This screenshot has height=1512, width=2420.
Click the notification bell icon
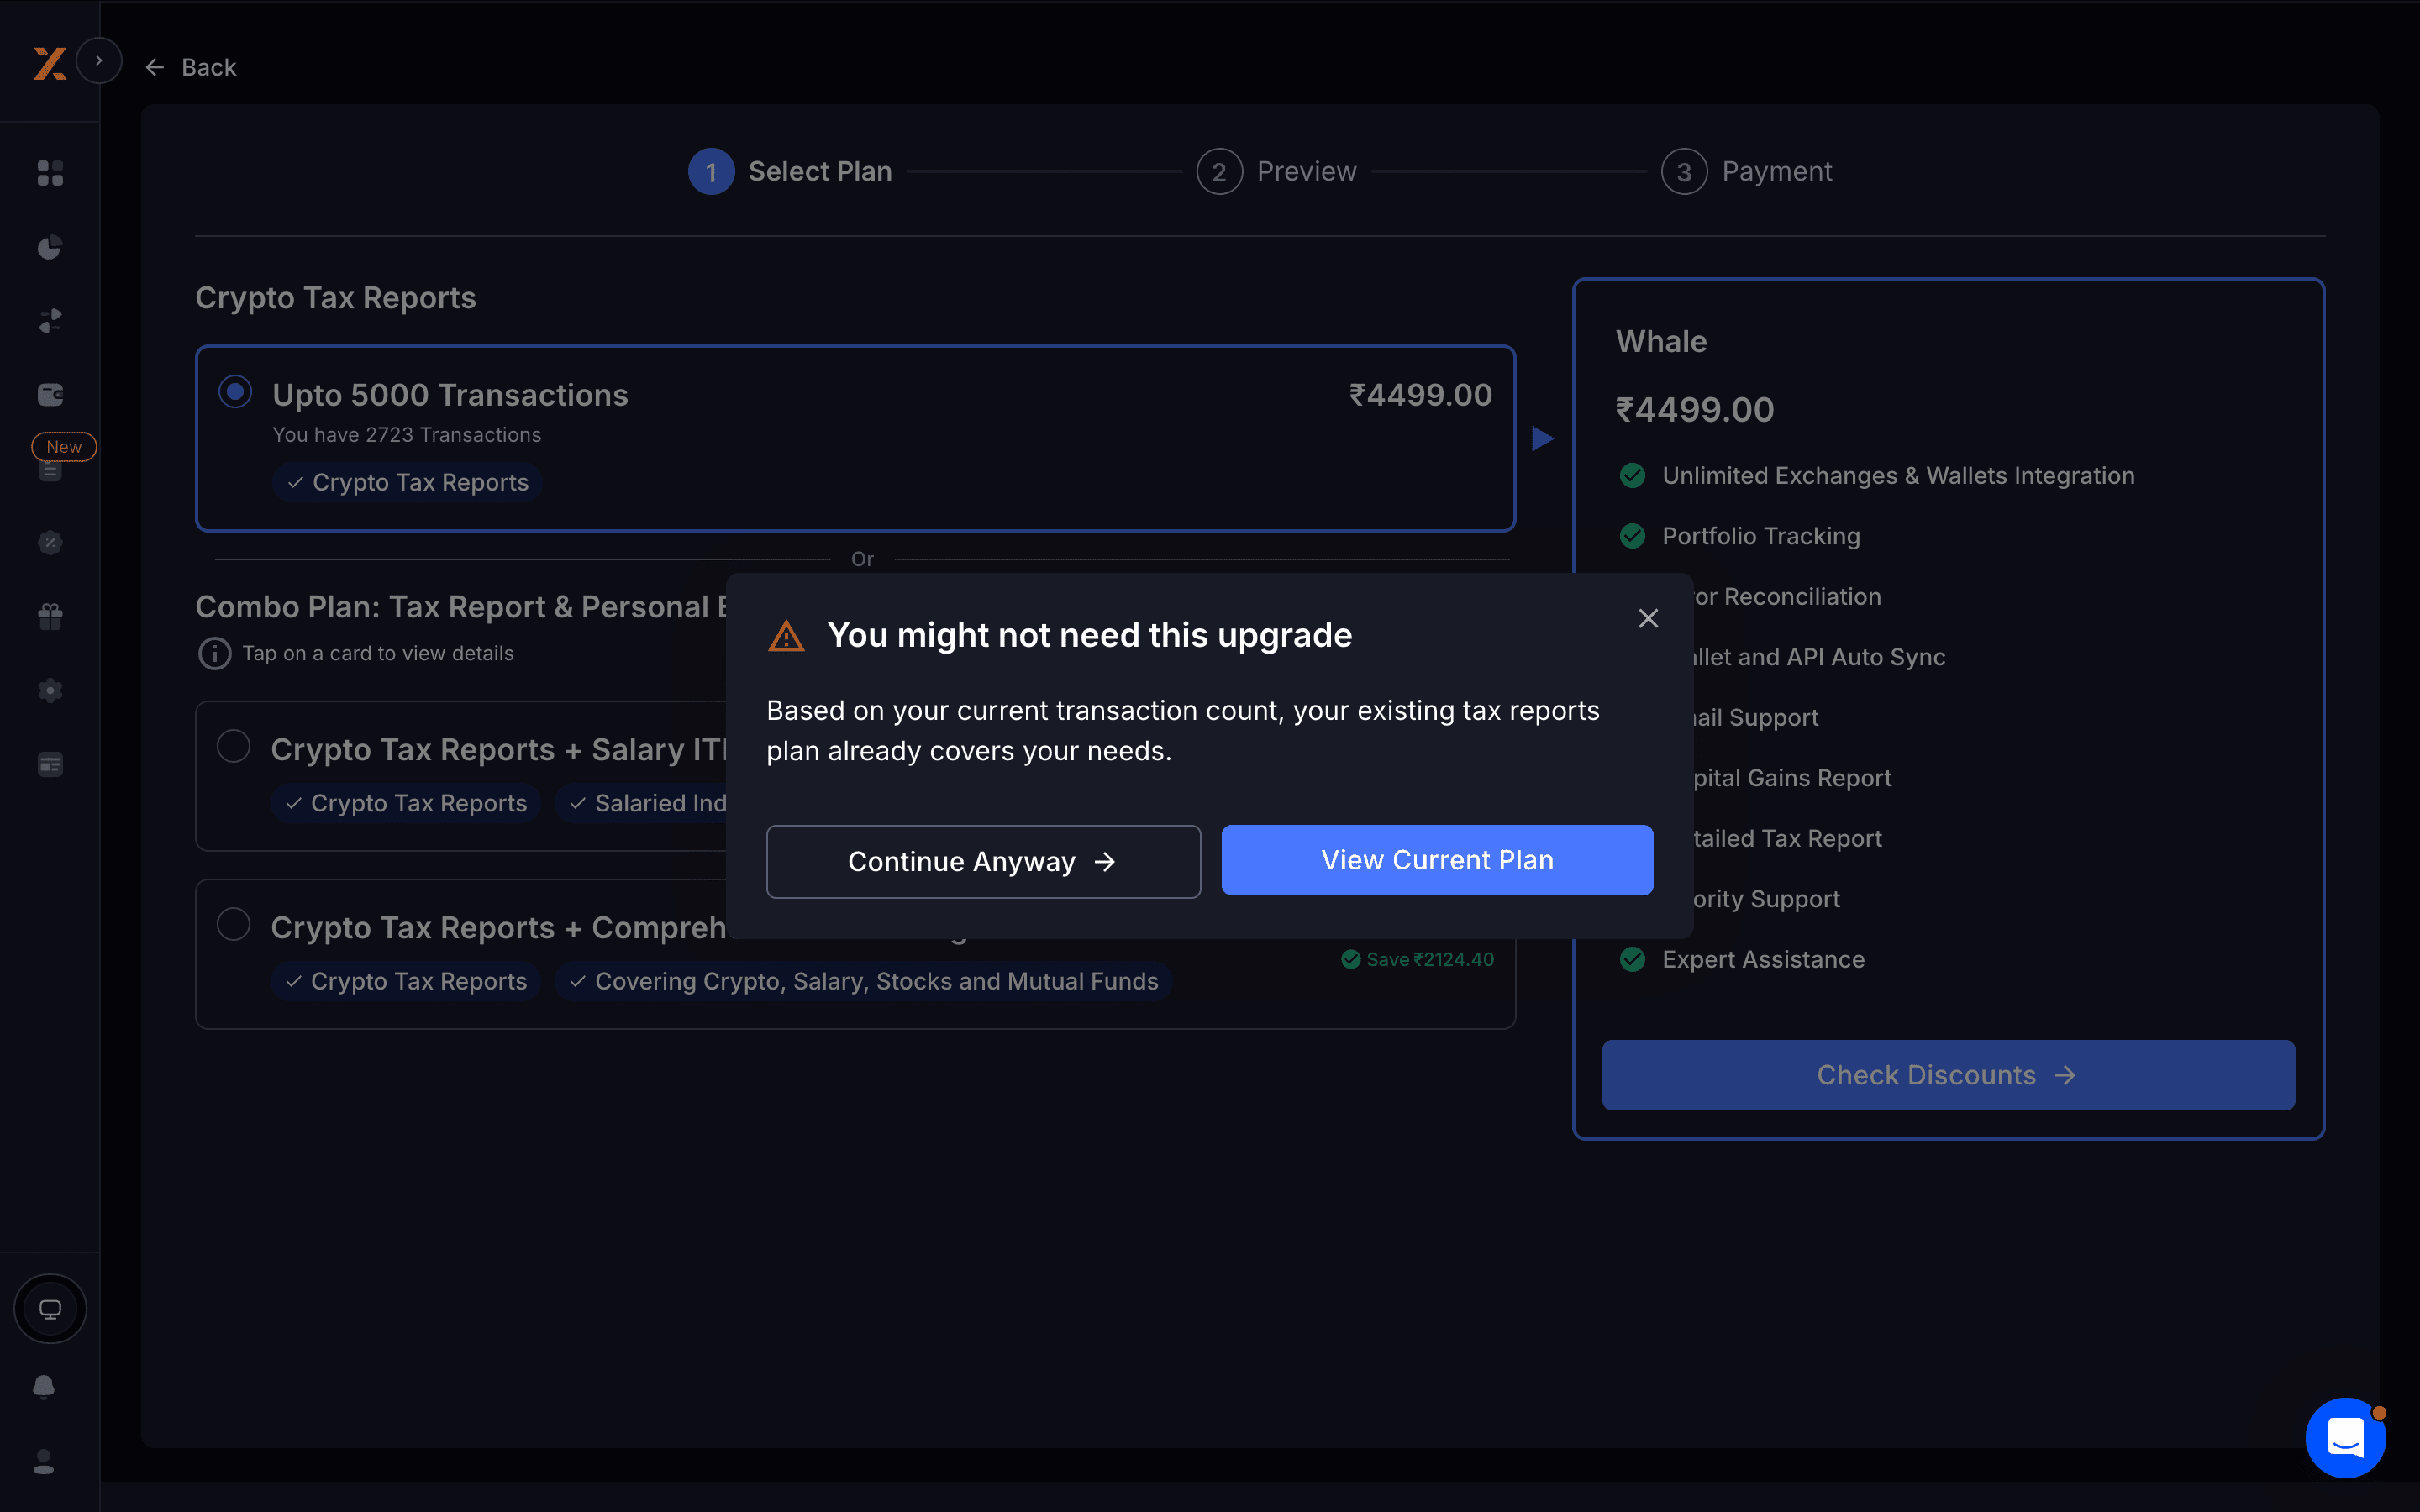(x=44, y=1386)
